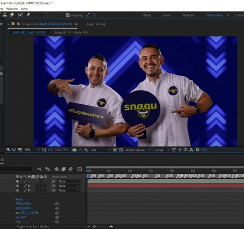The image size is (244, 229).
Task: Enable Motion Blur for all layers icon
Action: pos(70,169)
